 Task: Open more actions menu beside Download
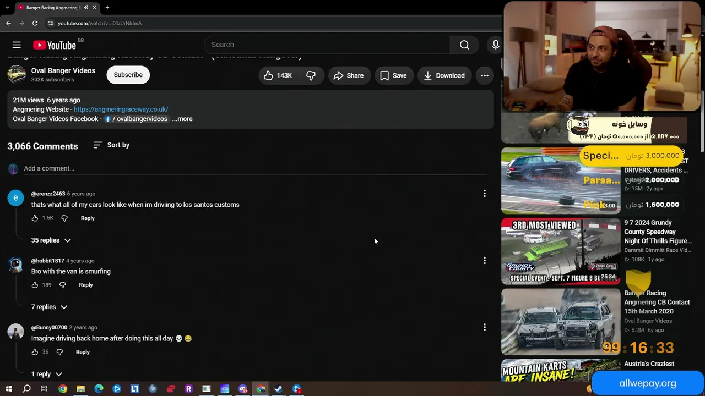485,75
